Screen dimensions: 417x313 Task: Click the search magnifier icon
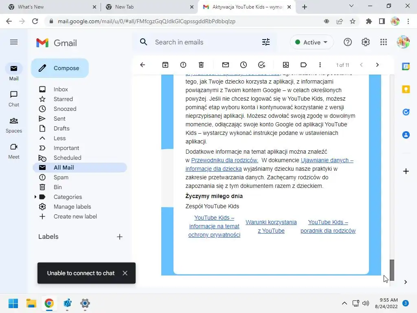(143, 42)
